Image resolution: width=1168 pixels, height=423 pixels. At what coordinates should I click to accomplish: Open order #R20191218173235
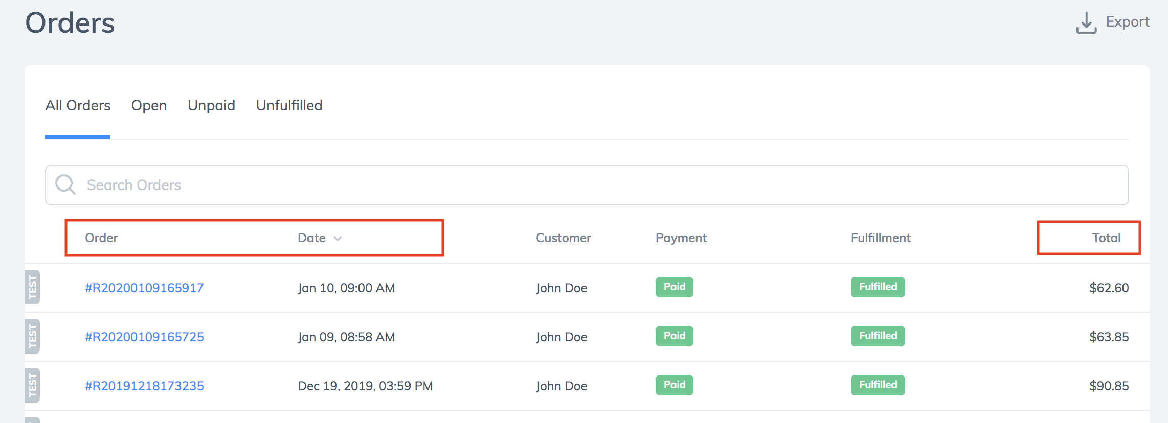pos(144,386)
